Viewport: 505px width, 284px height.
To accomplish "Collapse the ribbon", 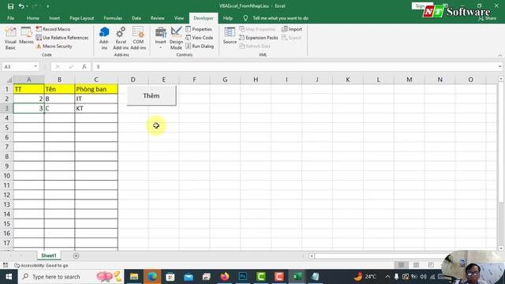I will pos(499,55).
